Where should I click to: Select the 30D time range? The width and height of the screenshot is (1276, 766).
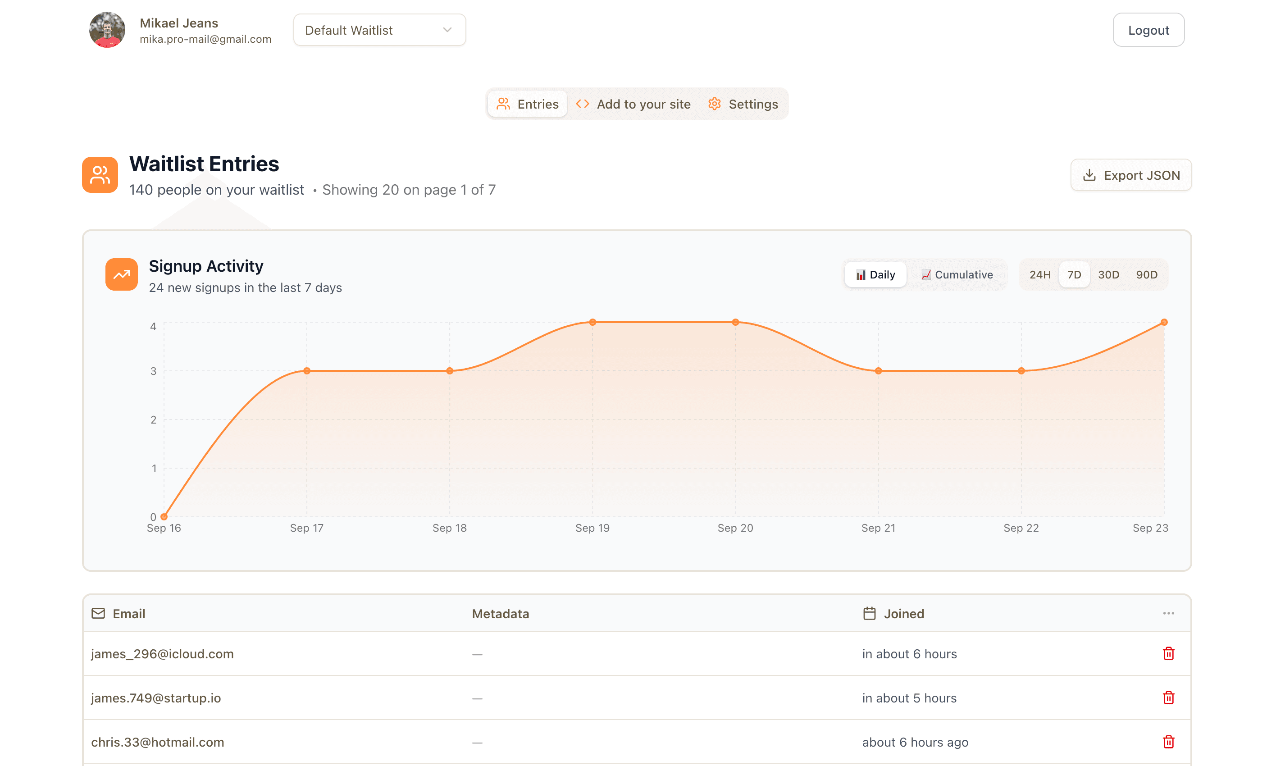[x=1108, y=274]
